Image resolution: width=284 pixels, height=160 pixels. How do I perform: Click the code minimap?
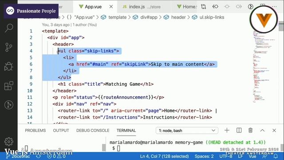click(264, 67)
